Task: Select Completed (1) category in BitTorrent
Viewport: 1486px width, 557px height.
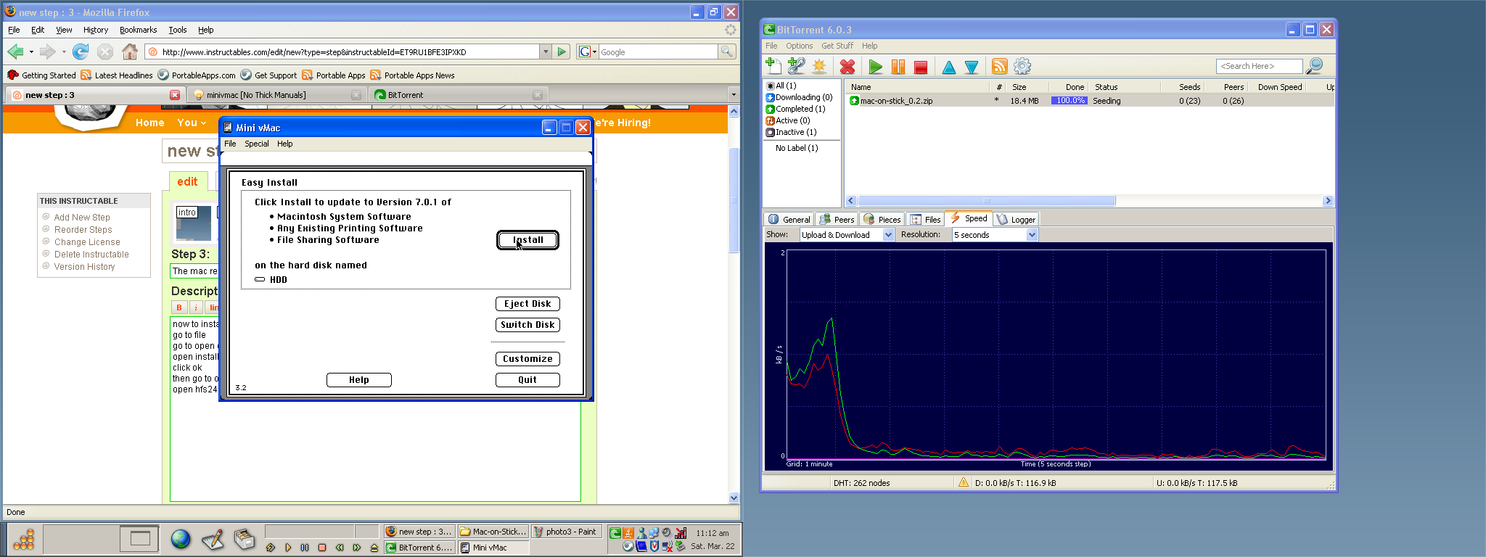Action: tap(800, 109)
